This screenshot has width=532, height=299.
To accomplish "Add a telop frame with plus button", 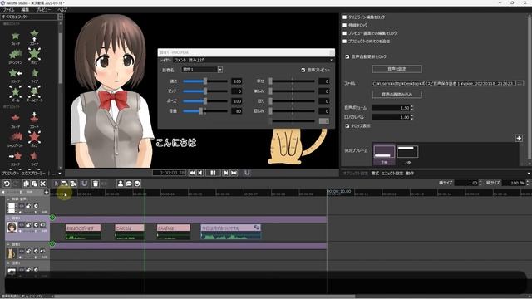I will (x=519, y=139).
